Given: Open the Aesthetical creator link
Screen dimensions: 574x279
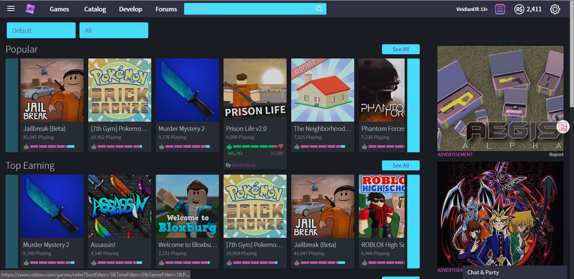Looking at the screenshot, I should click(x=244, y=165).
